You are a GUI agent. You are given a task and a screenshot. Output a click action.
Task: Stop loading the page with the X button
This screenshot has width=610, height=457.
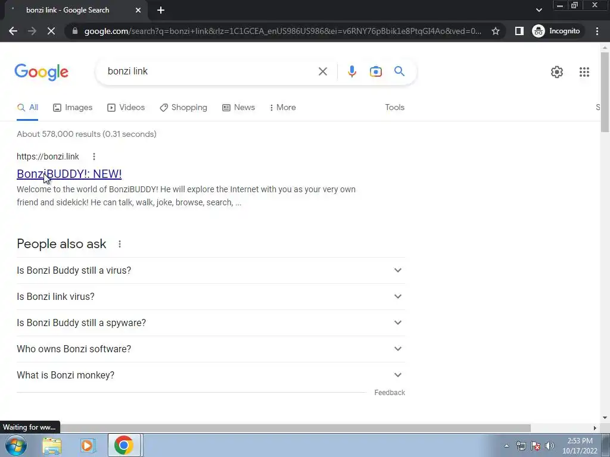tap(51, 31)
